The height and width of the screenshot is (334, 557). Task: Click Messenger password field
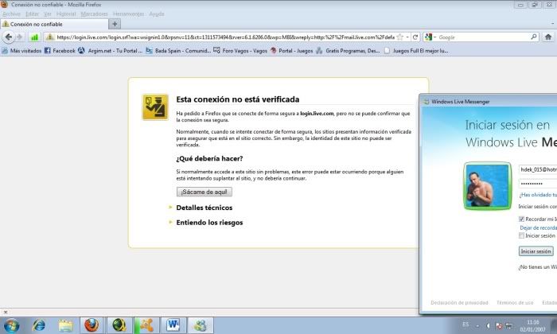[x=538, y=184]
